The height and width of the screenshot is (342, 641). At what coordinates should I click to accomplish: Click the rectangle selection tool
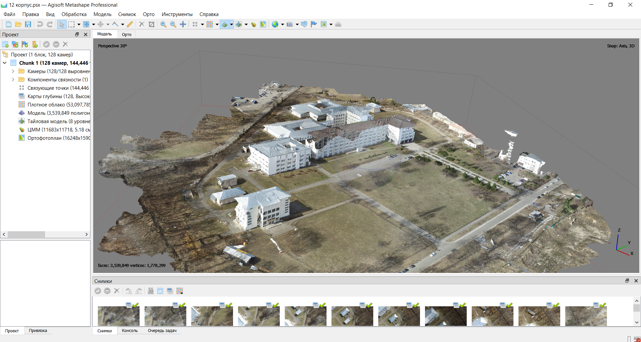[x=71, y=24]
